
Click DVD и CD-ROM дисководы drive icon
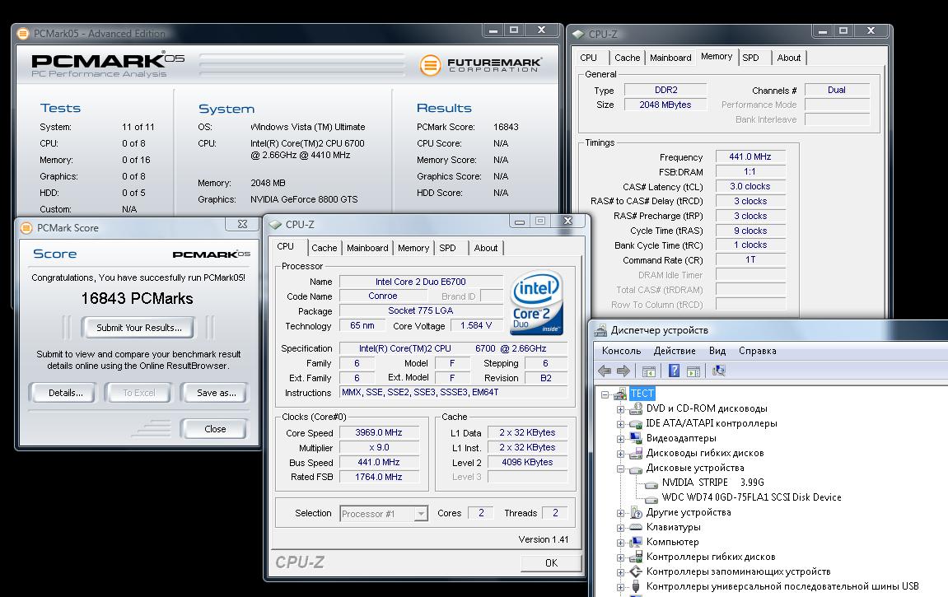(x=635, y=408)
